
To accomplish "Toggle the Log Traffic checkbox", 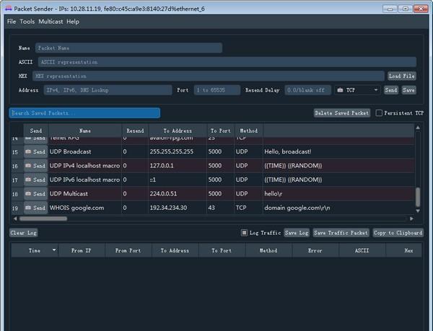I will coord(244,233).
